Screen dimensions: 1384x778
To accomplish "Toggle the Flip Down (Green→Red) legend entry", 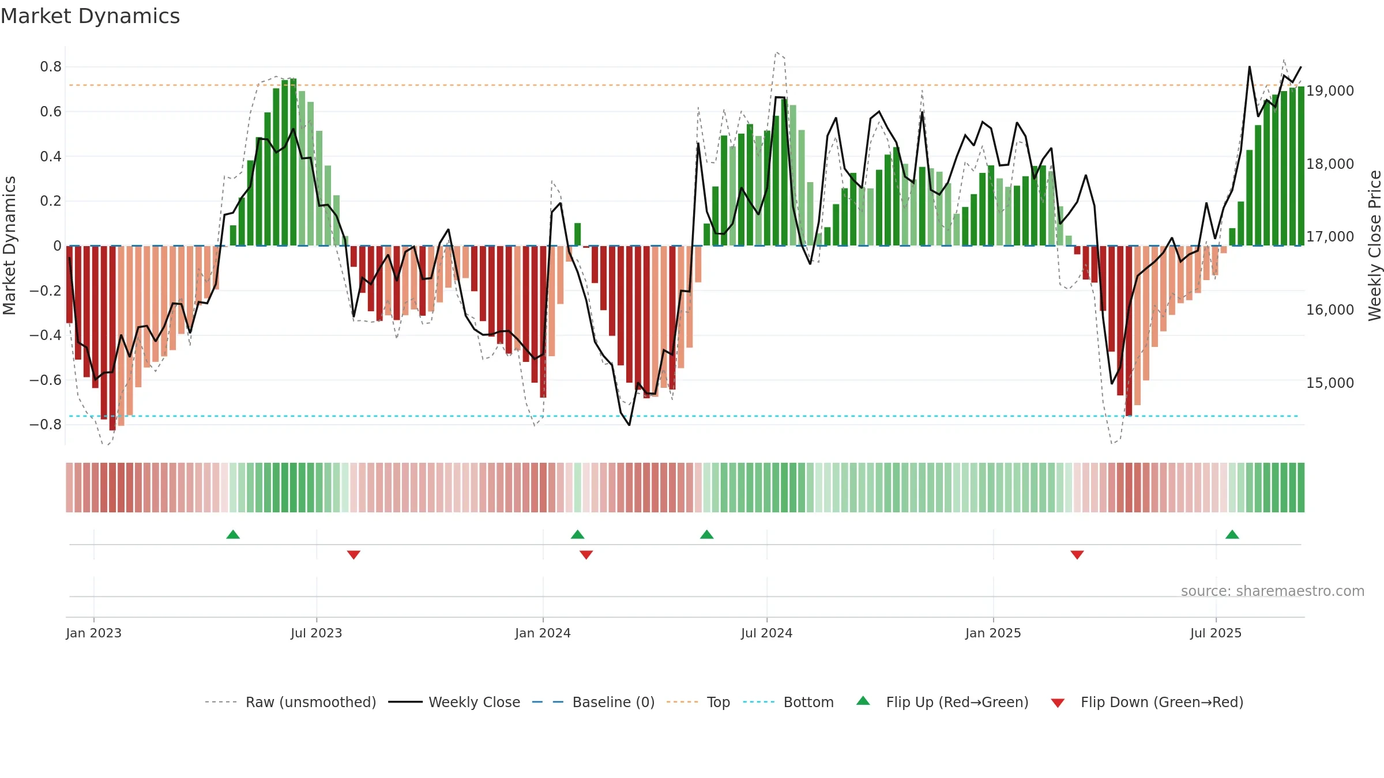I will pos(1147,702).
